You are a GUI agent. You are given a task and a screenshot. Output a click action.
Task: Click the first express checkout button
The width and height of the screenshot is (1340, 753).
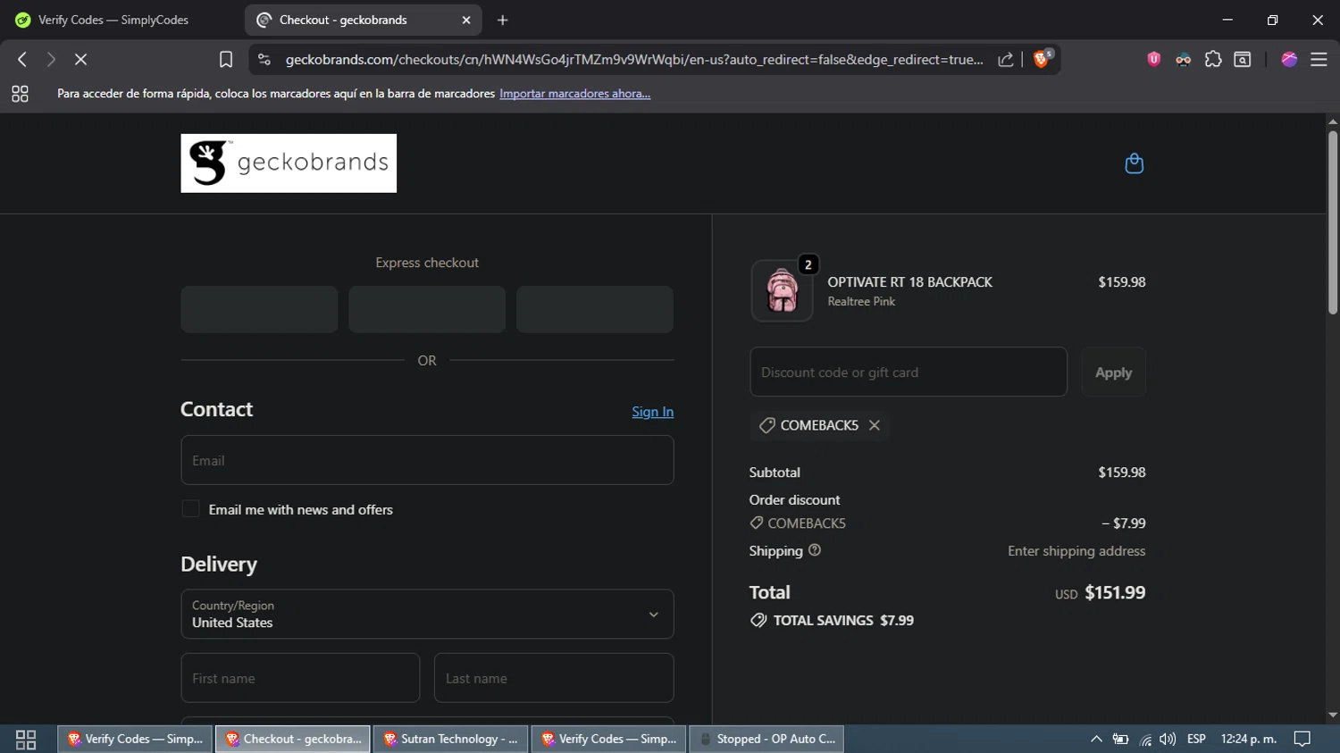pos(259,309)
